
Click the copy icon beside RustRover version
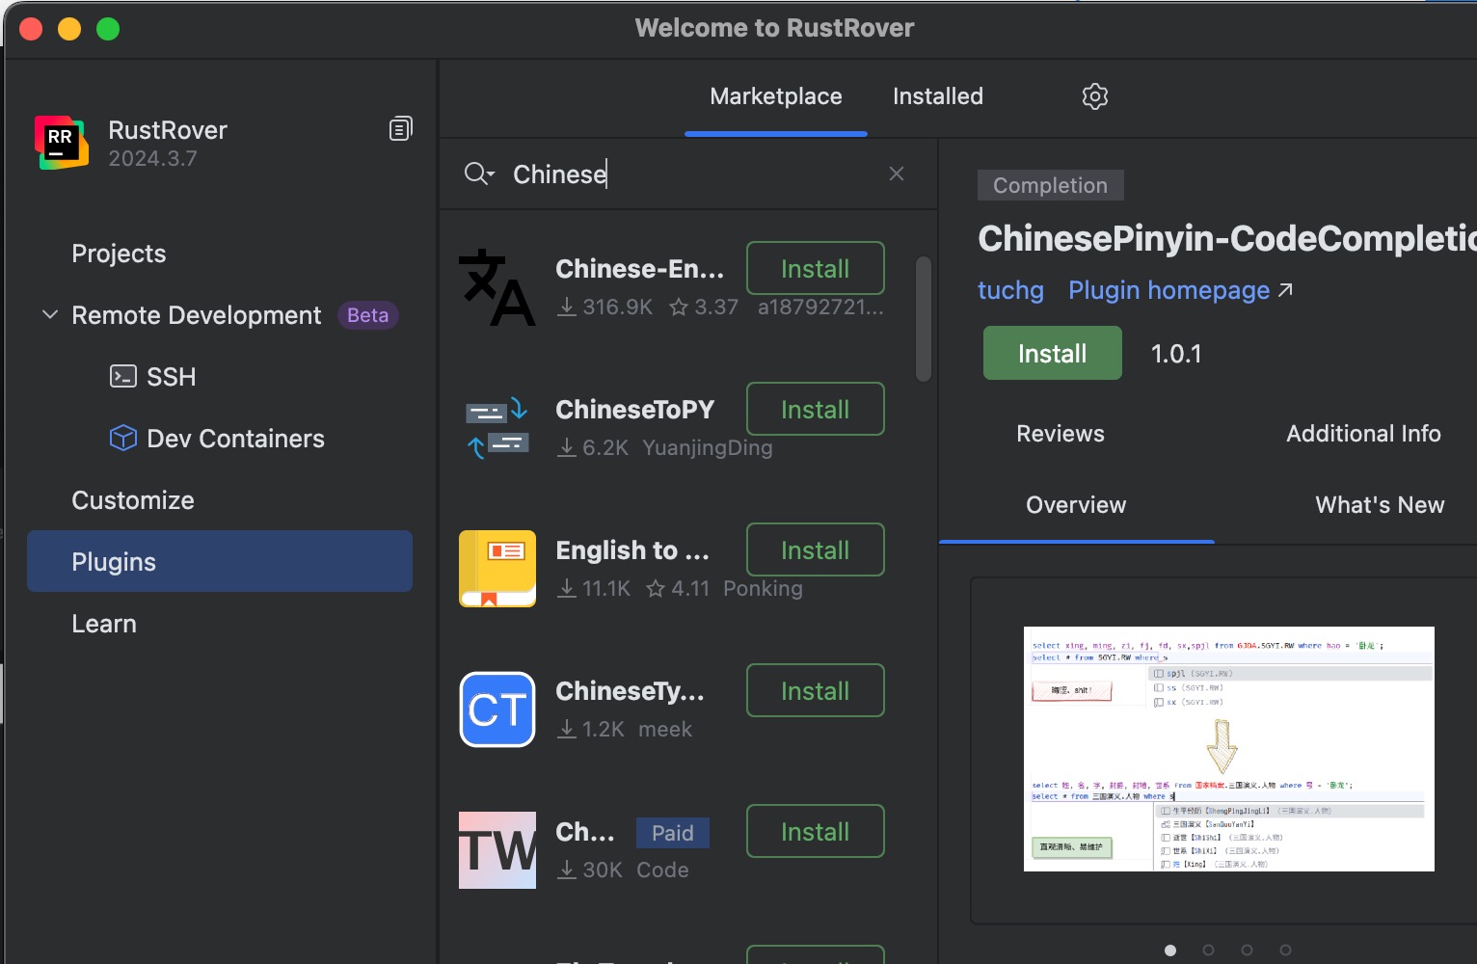tap(400, 129)
